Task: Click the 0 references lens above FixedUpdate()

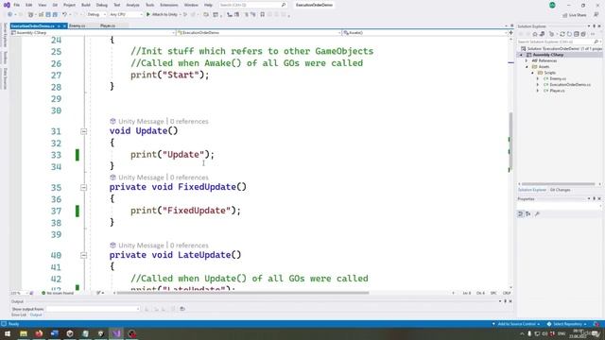Action: 189,178
